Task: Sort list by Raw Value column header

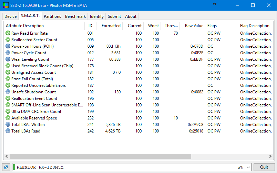Action: pyautogui.click(x=194, y=26)
